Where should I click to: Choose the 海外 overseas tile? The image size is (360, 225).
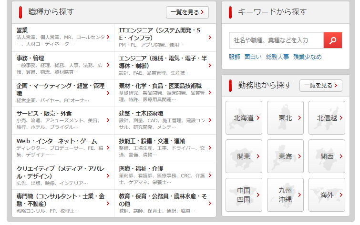coord(327,195)
